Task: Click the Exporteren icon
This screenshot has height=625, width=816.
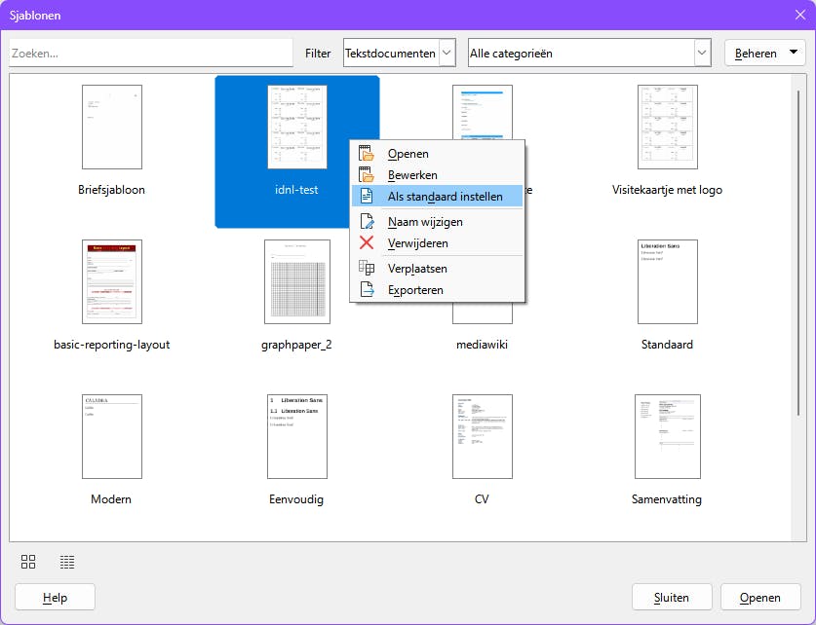Action: tap(367, 290)
